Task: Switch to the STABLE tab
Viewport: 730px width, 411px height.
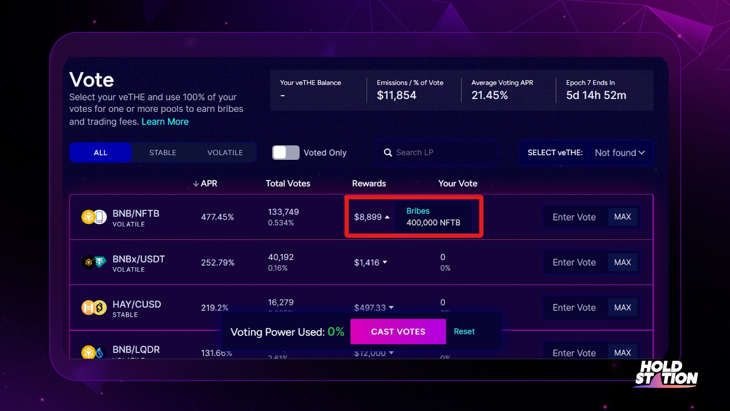Action: (x=162, y=153)
